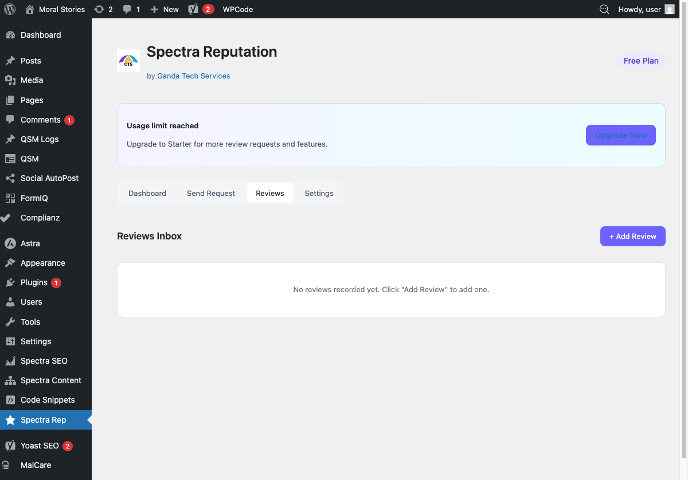The height and width of the screenshot is (480, 688).
Task: Click the FormIQ QR-style icon
Action: [x=10, y=198]
